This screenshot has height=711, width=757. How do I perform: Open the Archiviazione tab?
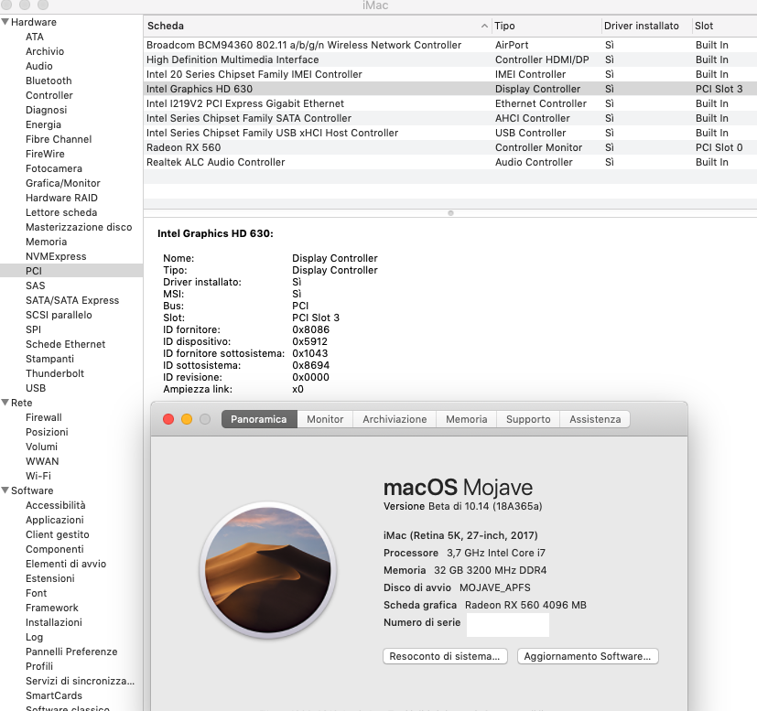click(x=395, y=419)
